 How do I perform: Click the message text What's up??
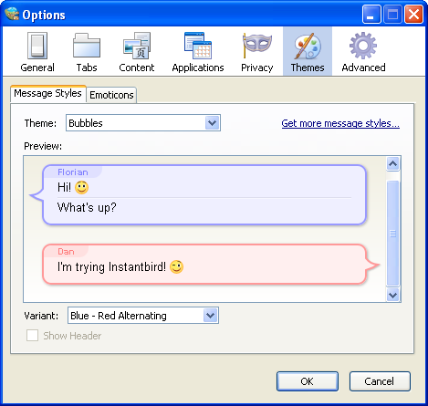tap(87, 208)
